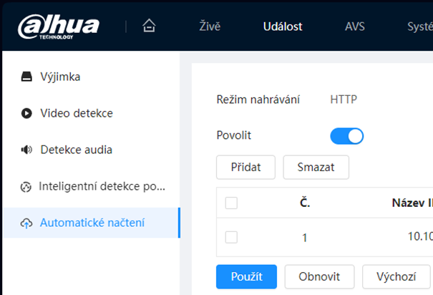This screenshot has width=433, height=295.
Task: Restore defaults with the Výchozí button
Action: [396, 276]
